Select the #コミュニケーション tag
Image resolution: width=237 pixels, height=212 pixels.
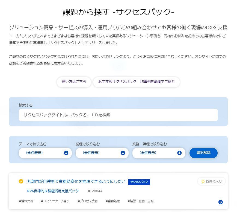pyautogui.click(x=54, y=201)
